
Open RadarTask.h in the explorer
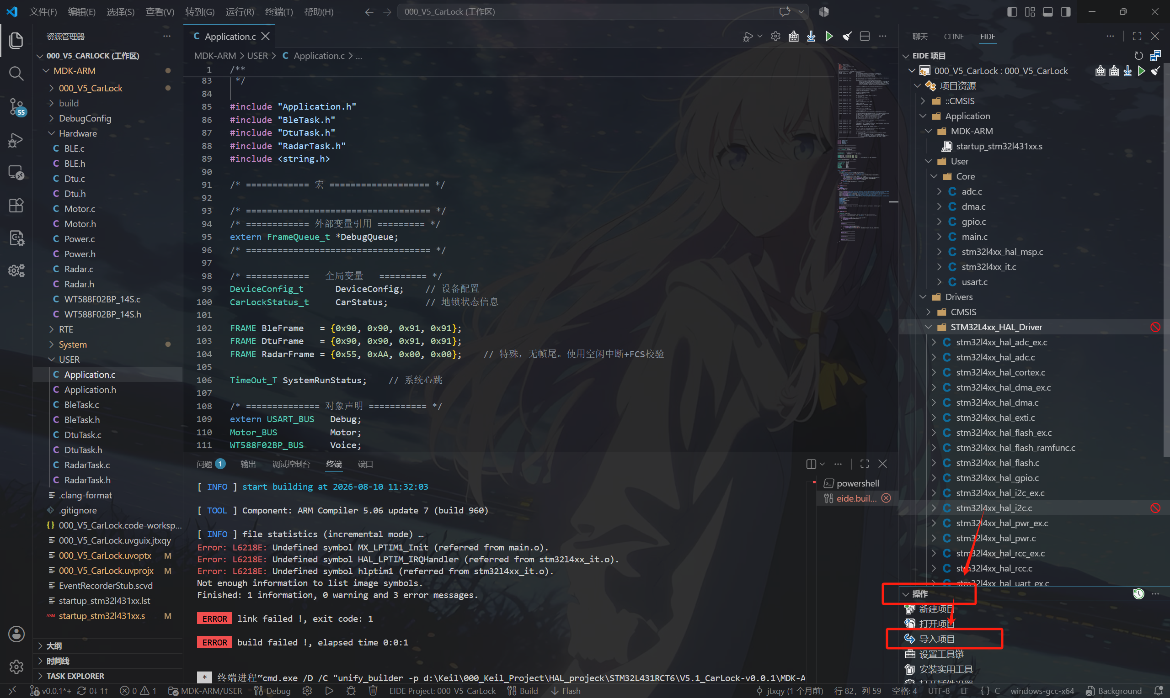pyautogui.click(x=87, y=480)
